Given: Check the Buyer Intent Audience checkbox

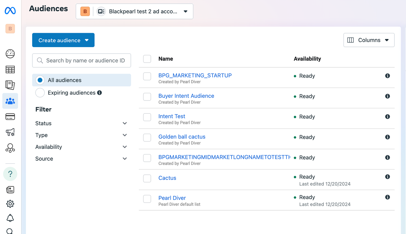Looking at the screenshot, I should point(147,97).
